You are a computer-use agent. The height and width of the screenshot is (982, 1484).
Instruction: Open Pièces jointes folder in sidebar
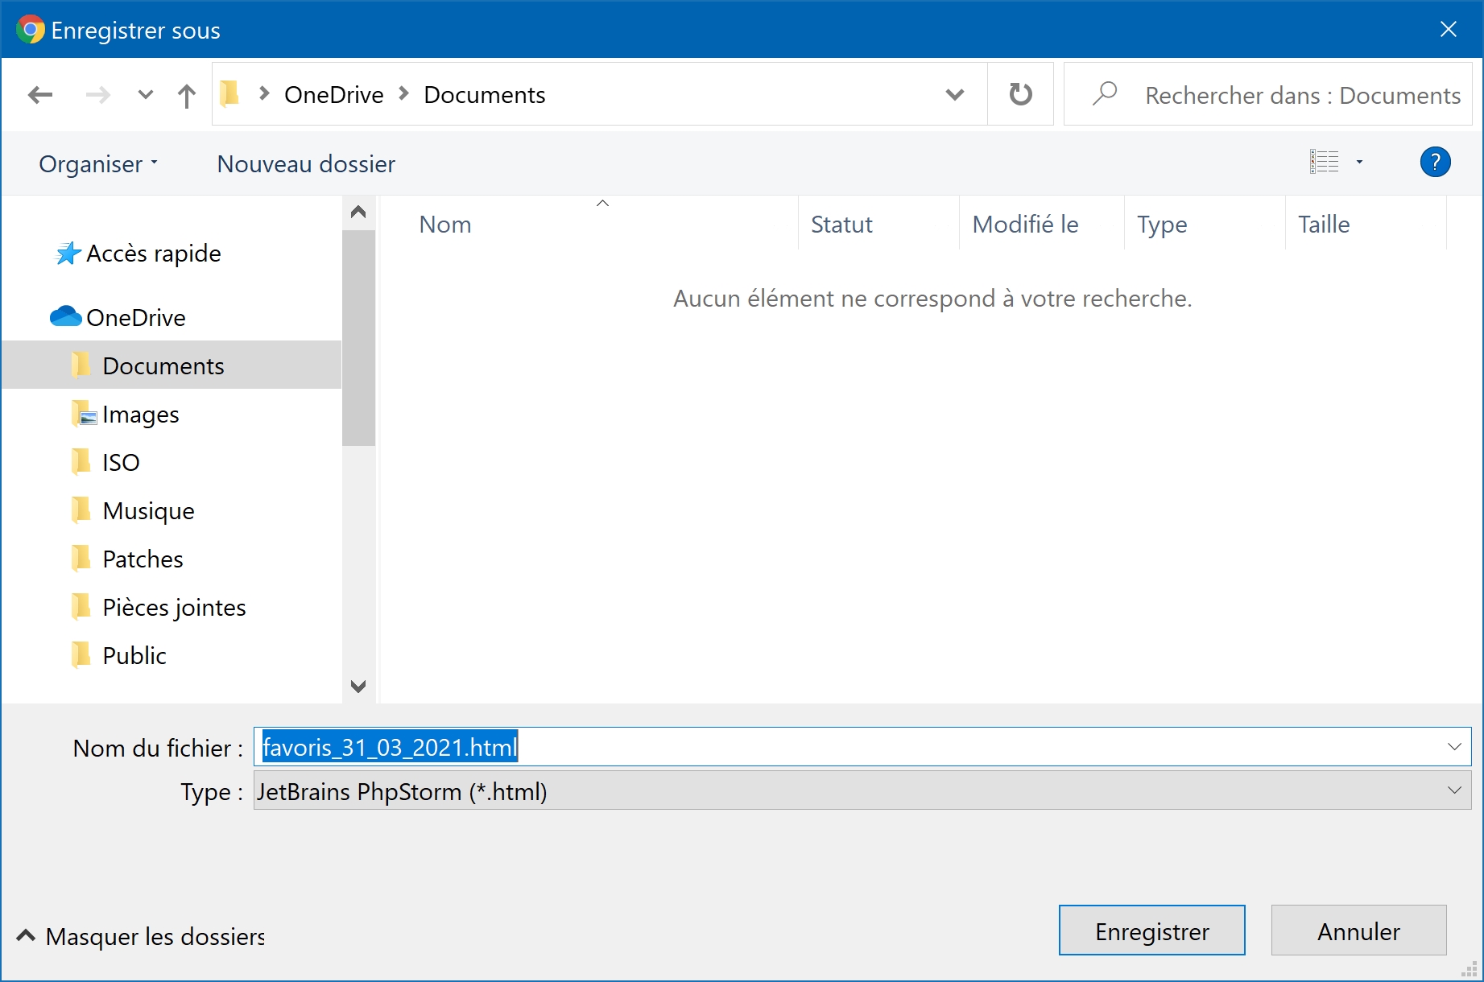(x=174, y=608)
